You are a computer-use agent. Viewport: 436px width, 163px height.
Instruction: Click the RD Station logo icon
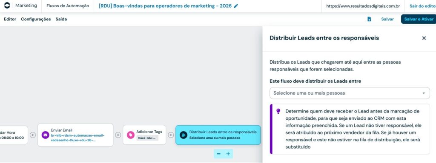point(7,6)
